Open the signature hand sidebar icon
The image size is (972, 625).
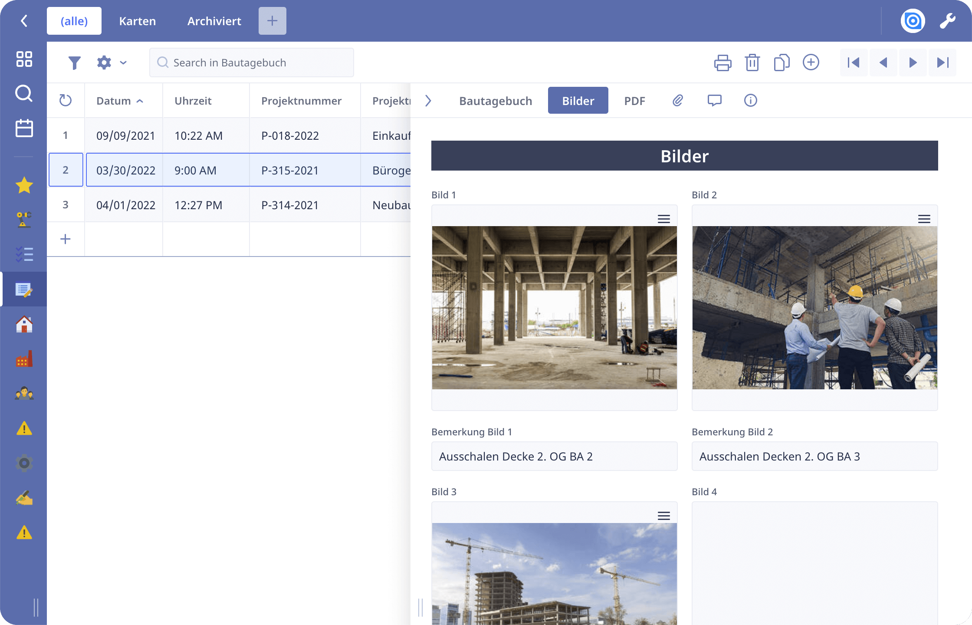24,498
